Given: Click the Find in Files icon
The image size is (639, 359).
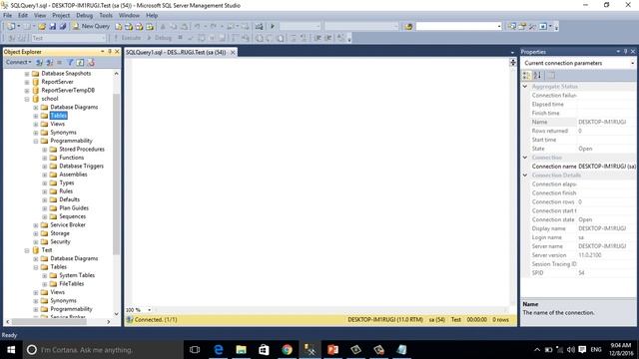Looking at the screenshot, I should (x=408, y=27).
